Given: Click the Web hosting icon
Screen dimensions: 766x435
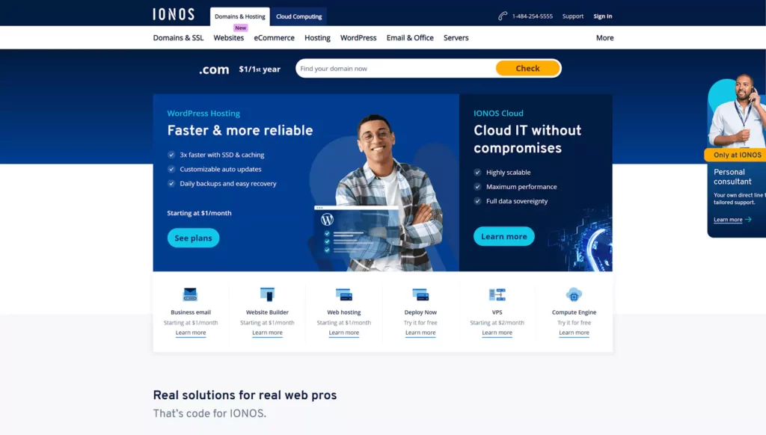Looking at the screenshot, I should point(344,294).
